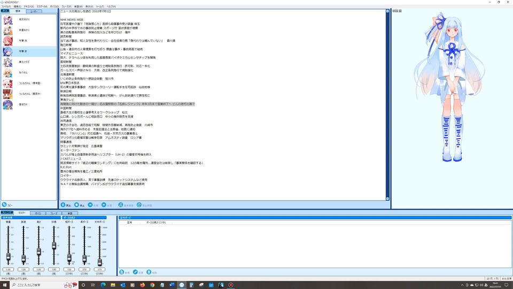Click the 音量 value input field
The image size is (513, 289).
click(8, 269)
